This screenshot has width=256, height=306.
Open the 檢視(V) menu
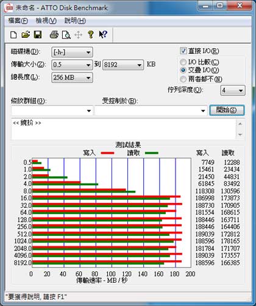point(46,21)
